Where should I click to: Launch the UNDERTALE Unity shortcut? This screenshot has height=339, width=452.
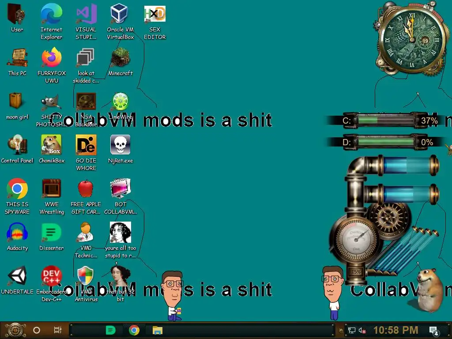pyautogui.click(x=17, y=280)
